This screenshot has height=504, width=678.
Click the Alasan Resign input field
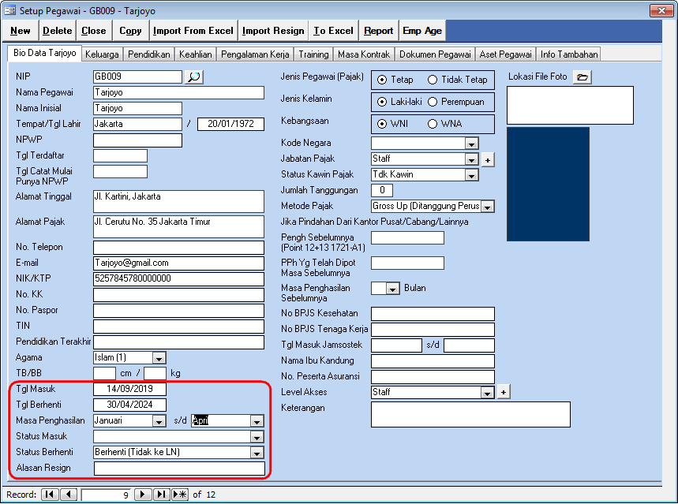pyautogui.click(x=179, y=469)
